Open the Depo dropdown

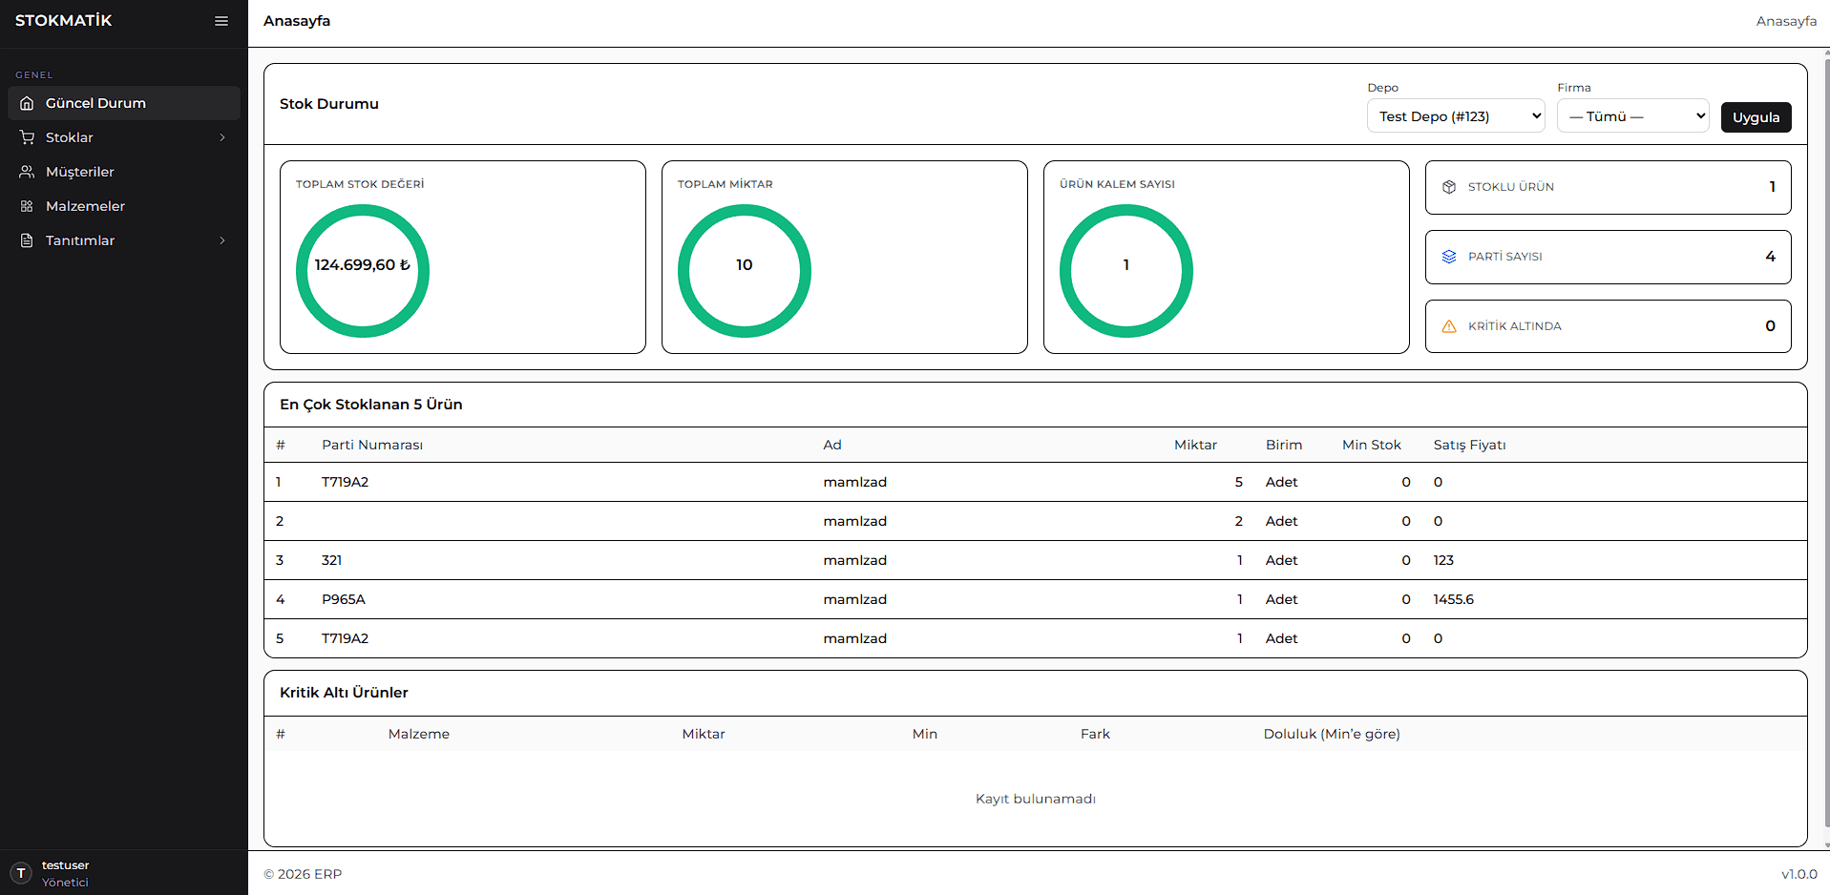(x=1455, y=115)
